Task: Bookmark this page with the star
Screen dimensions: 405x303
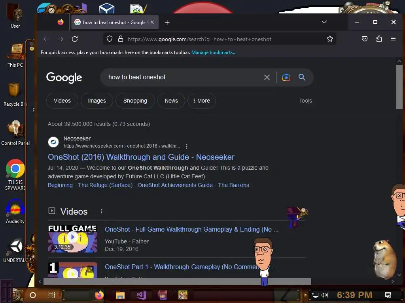Action: click(329, 39)
